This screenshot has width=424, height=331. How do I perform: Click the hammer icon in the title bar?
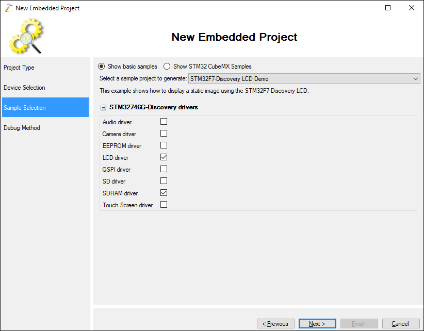click(x=9, y=8)
